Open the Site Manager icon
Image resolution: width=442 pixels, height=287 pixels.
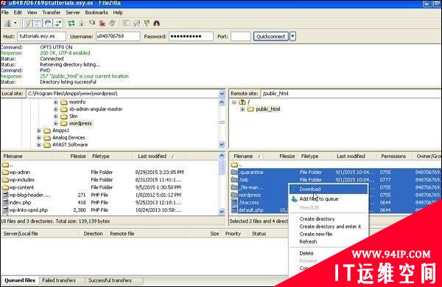(7, 23)
